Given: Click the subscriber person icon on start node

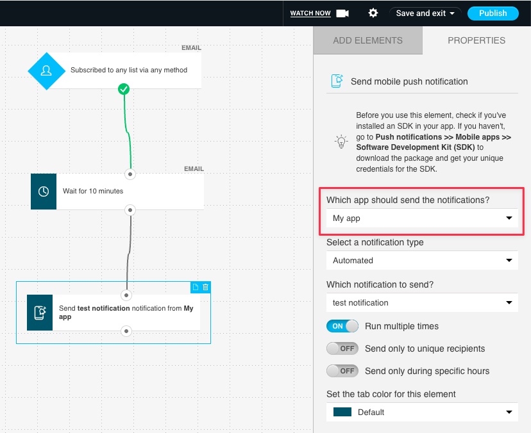Looking at the screenshot, I should (46, 70).
